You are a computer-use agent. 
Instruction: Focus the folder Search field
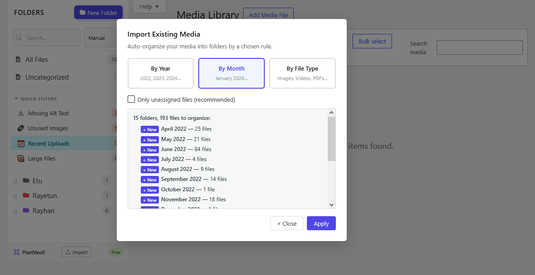click(47, 38)
